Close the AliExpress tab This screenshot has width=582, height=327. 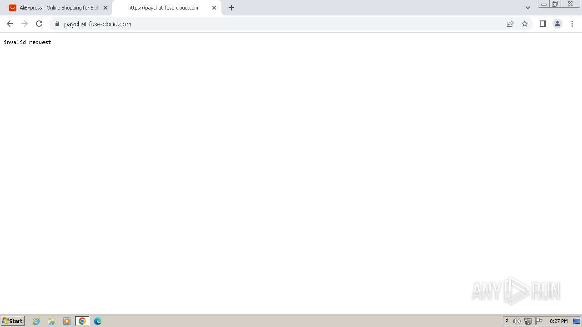pyautogui.click(x=105, y=8)
